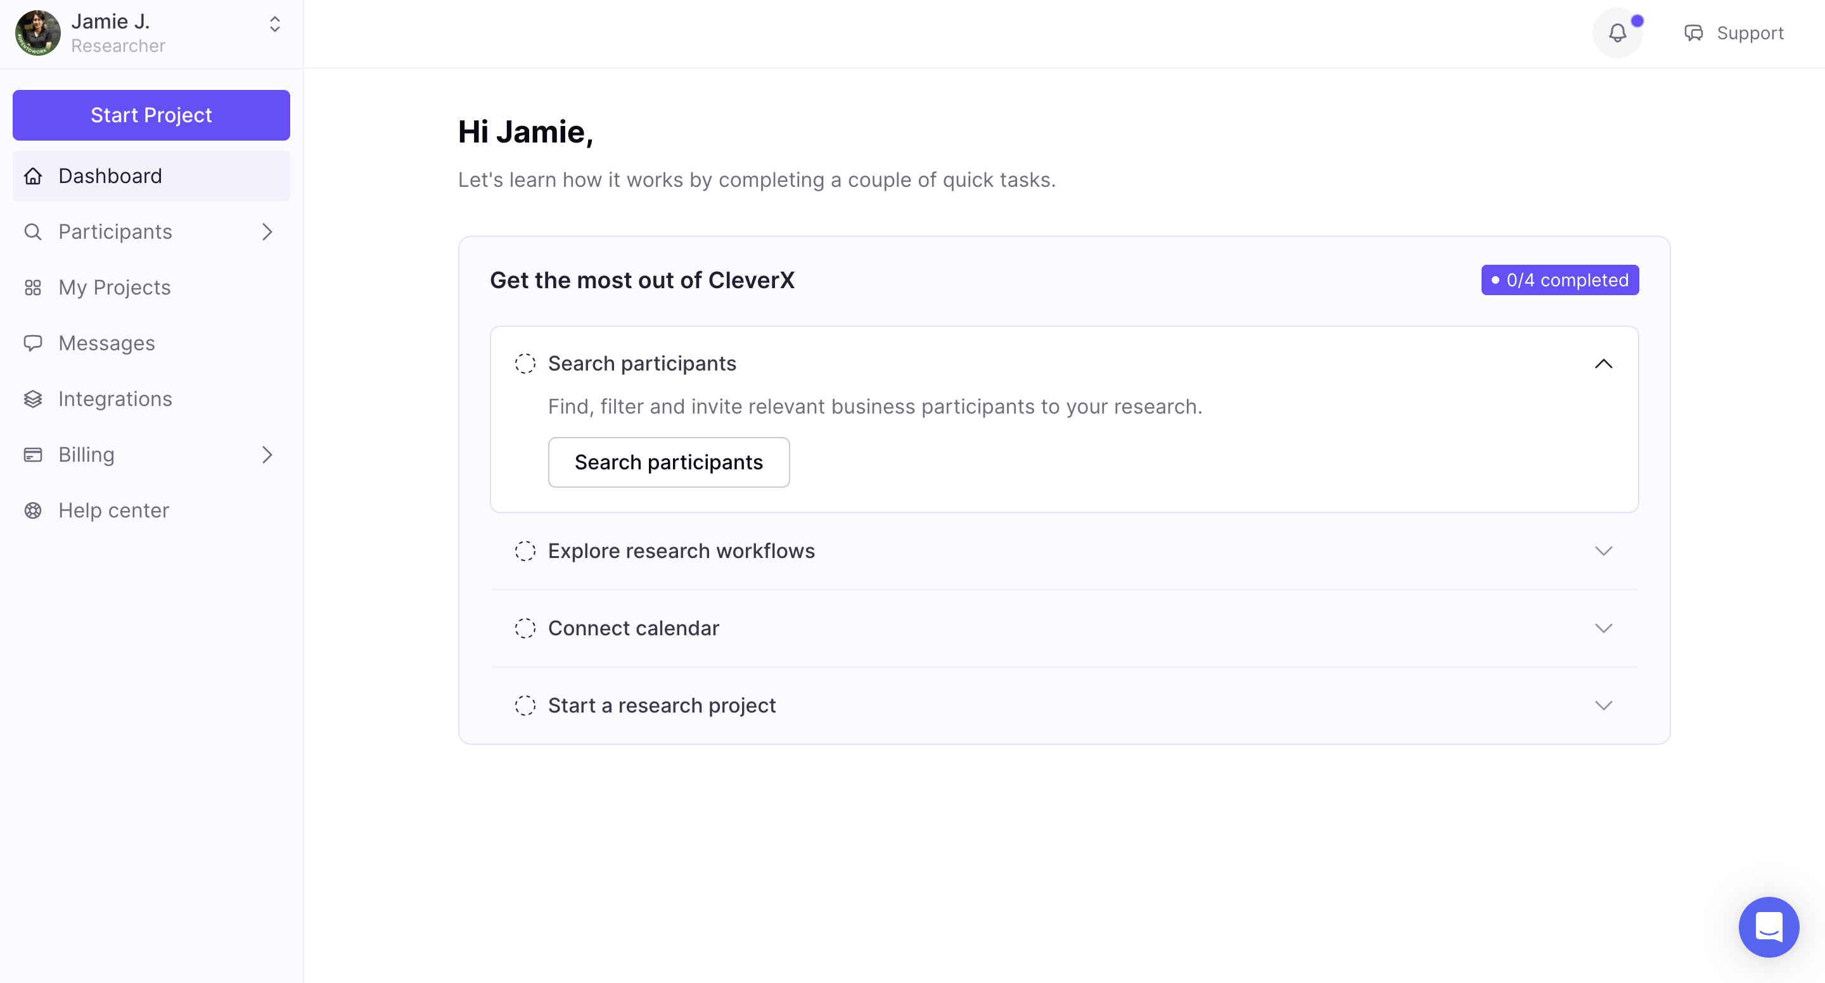
Task: Click the Integrations layers icon
Action: click(32, 399)
